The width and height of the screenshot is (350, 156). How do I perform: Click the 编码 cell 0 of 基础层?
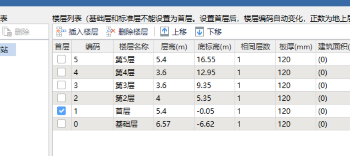(x=93, y=124)
